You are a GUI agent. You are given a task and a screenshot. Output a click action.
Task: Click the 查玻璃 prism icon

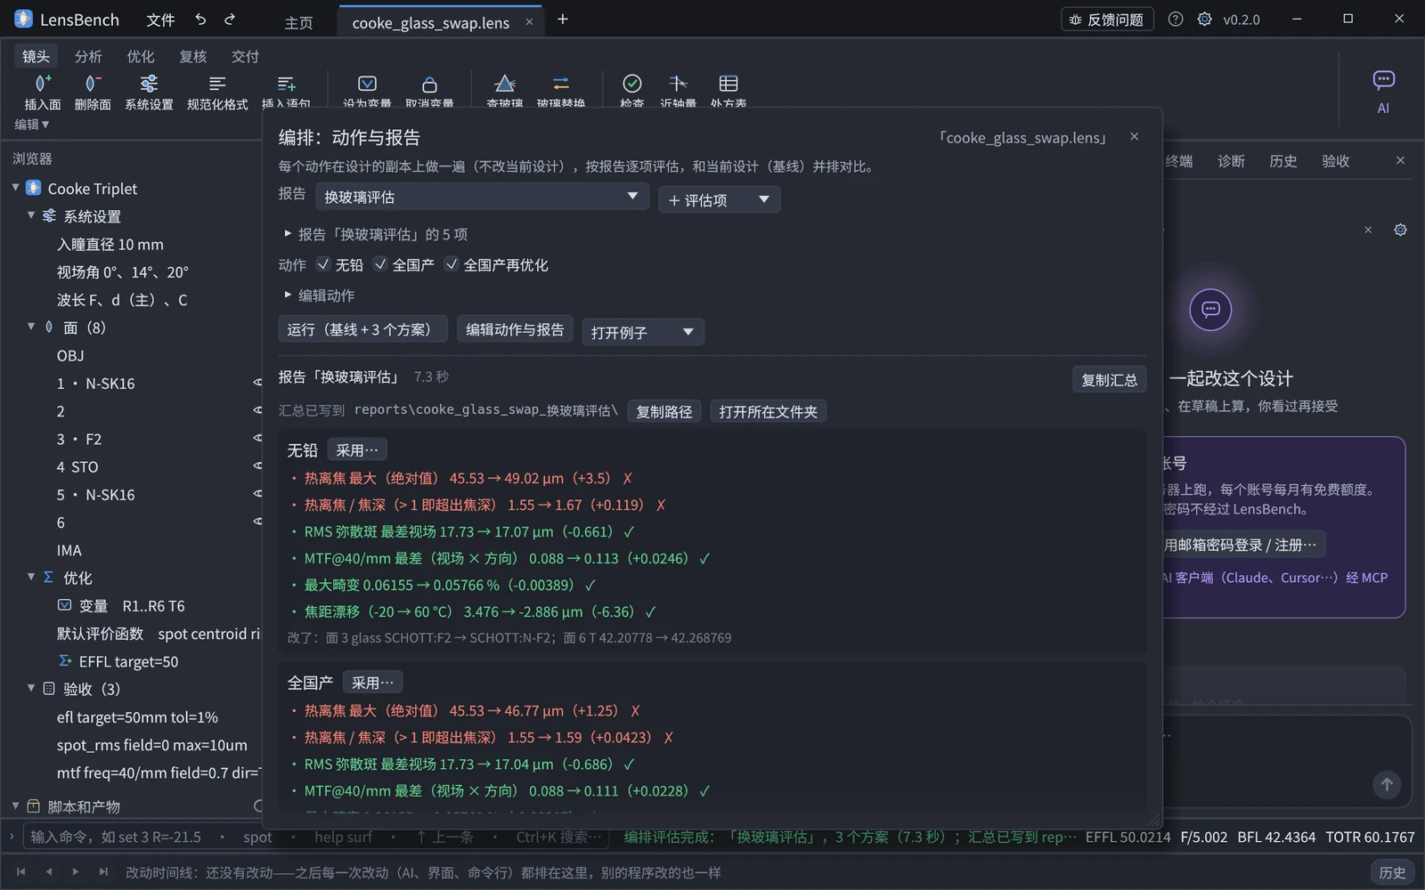505,84
